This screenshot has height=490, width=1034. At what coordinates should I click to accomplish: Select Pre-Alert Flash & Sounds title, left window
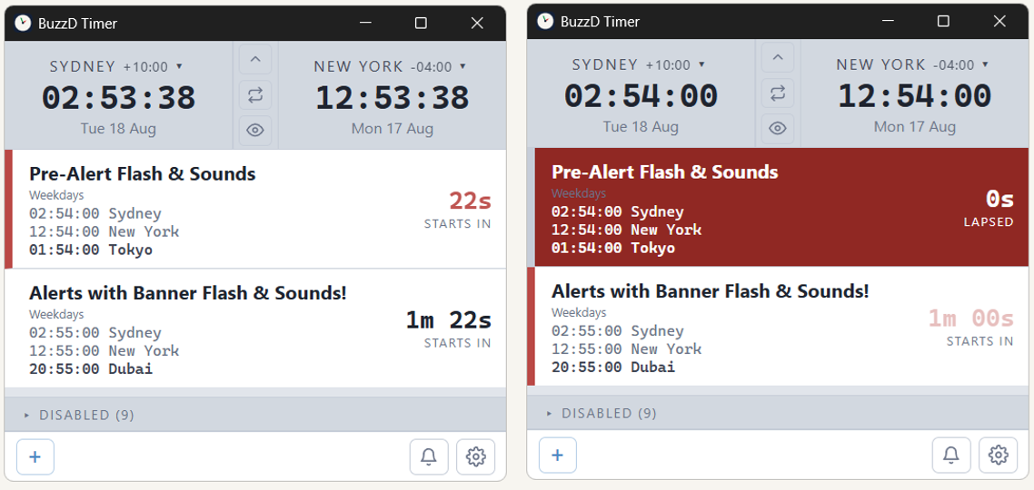coord(143,174)
